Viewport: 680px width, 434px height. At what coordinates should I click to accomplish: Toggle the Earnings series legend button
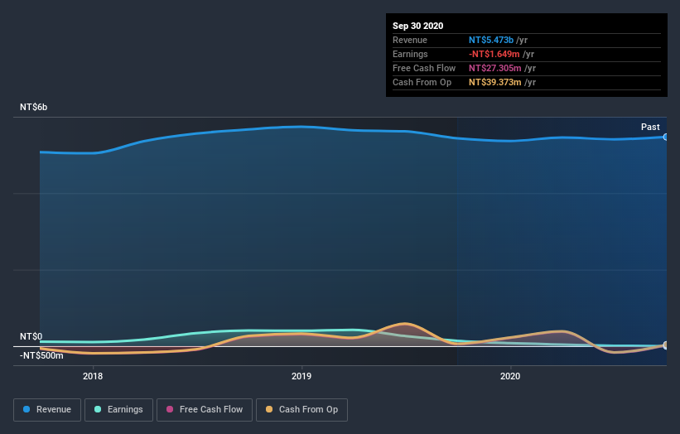click(x=118, y=410)
